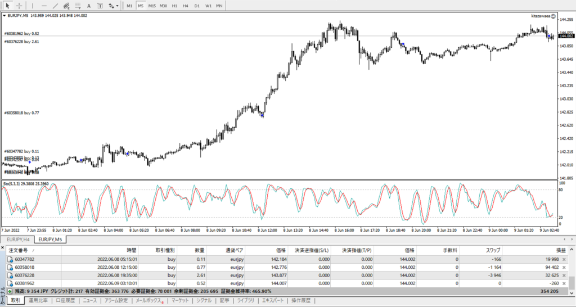
Task: Choose the trendline drawing tool
Action: 55,6
